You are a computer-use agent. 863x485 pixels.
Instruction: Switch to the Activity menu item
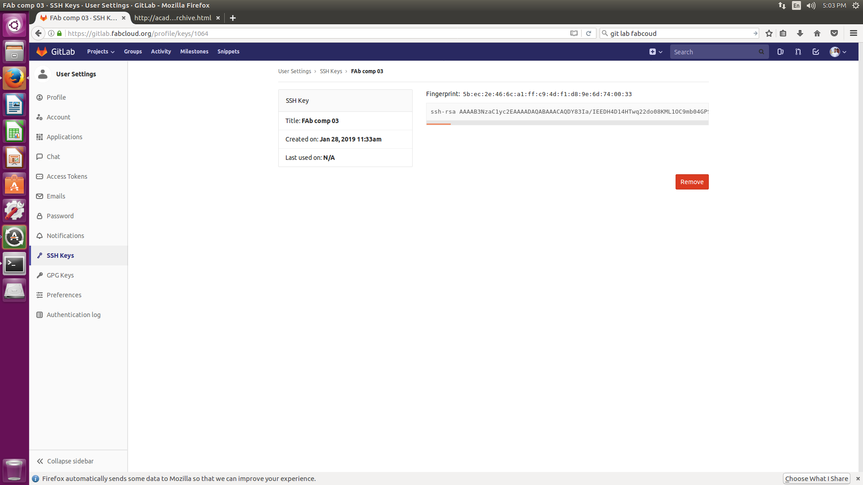(x=160, y=51)
